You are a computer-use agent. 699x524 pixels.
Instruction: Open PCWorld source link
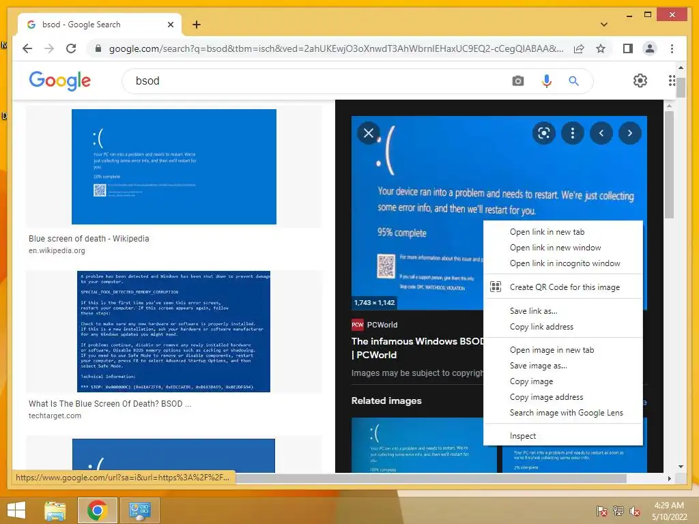[x=375, y=325]
